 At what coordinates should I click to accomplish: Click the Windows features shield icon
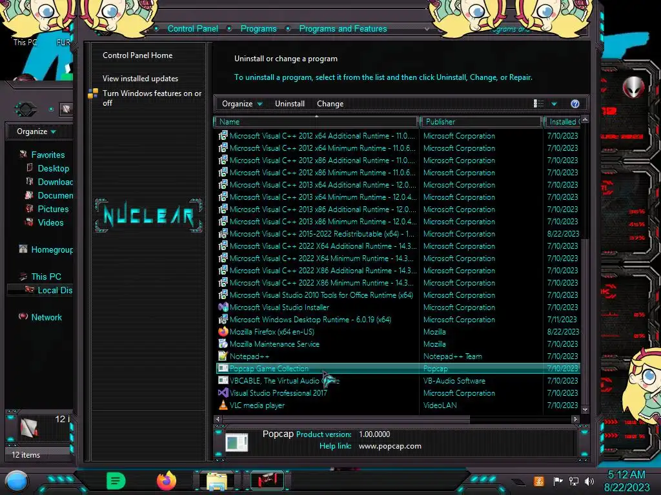pos(93,93)
